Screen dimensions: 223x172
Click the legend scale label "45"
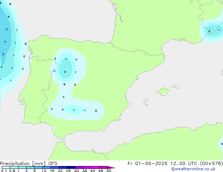101,171
